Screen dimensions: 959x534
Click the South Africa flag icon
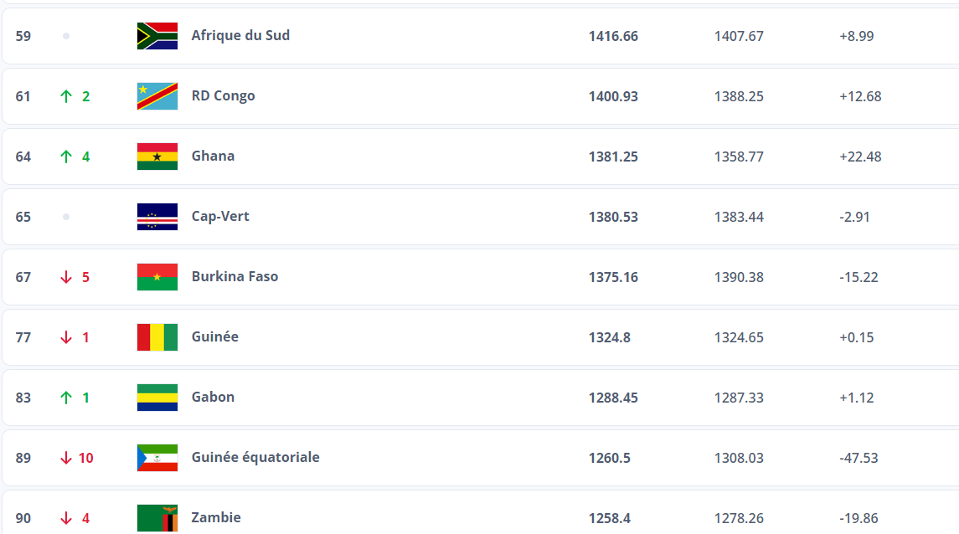click(x=157, y=36)
